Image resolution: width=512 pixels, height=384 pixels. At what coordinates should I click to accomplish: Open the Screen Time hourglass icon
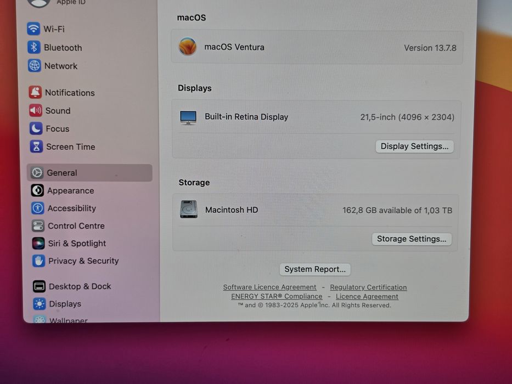(36, 146)
